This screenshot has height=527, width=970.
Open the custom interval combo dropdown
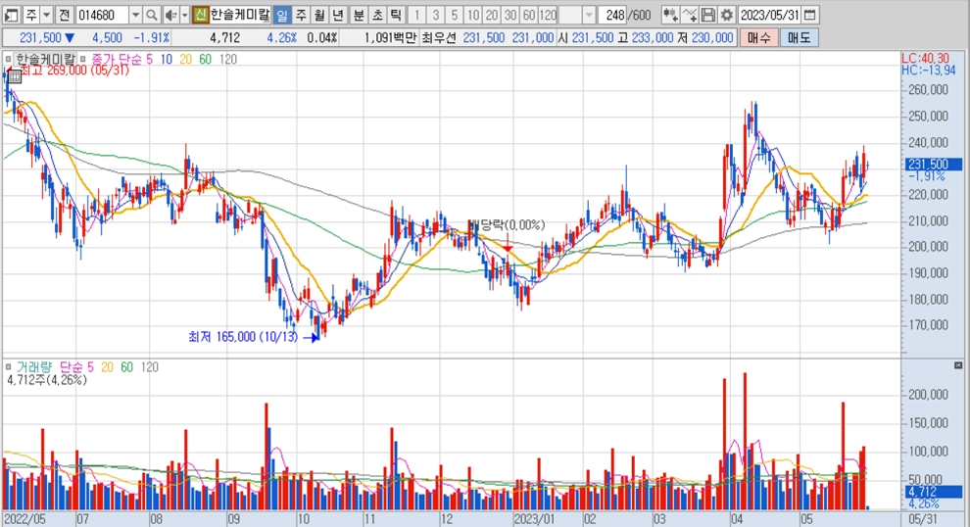[589, 15]
